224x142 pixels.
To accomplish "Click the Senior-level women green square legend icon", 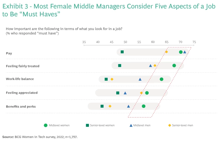I will pos(87,125).
